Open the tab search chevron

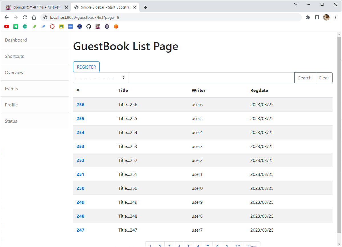pyautogui.click(x=296, y=4)
